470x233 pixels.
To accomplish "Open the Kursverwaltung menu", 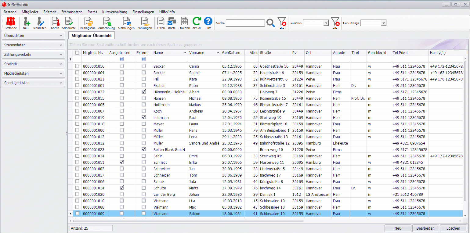I will point(114,12).
